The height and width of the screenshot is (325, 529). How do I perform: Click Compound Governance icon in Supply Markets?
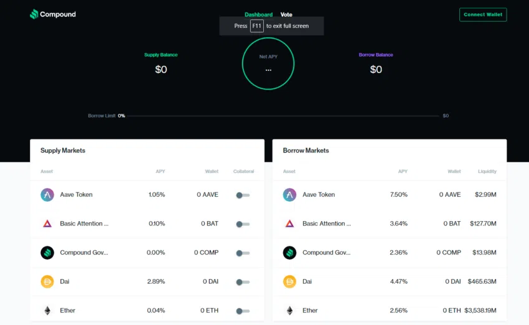47,252
